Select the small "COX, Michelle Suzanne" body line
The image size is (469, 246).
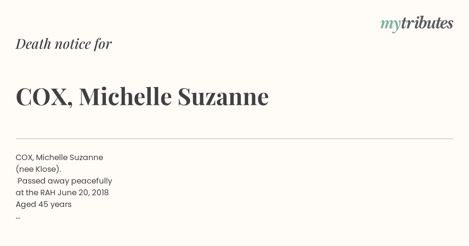[x=59, y=157]
